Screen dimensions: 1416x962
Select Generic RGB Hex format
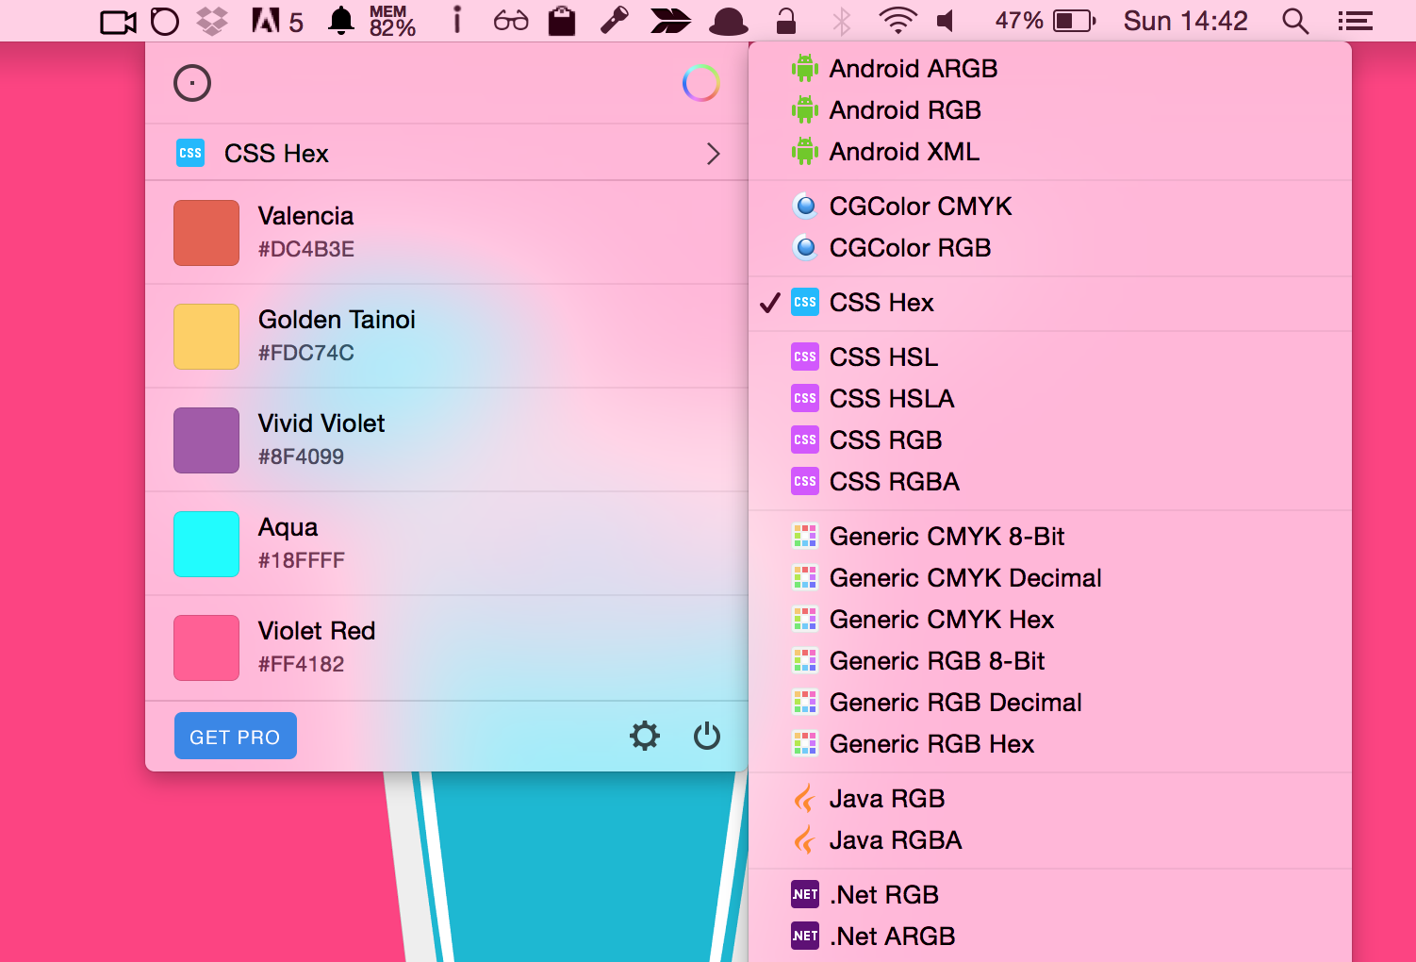pos(1050,744)
